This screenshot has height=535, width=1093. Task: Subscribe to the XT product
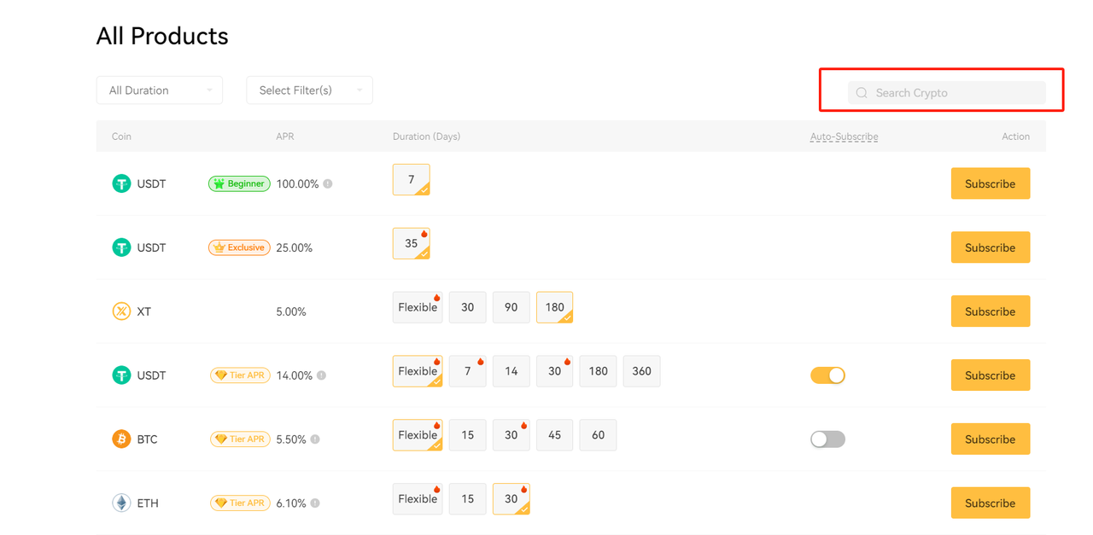pyautogui.click(x=990, y=311)
